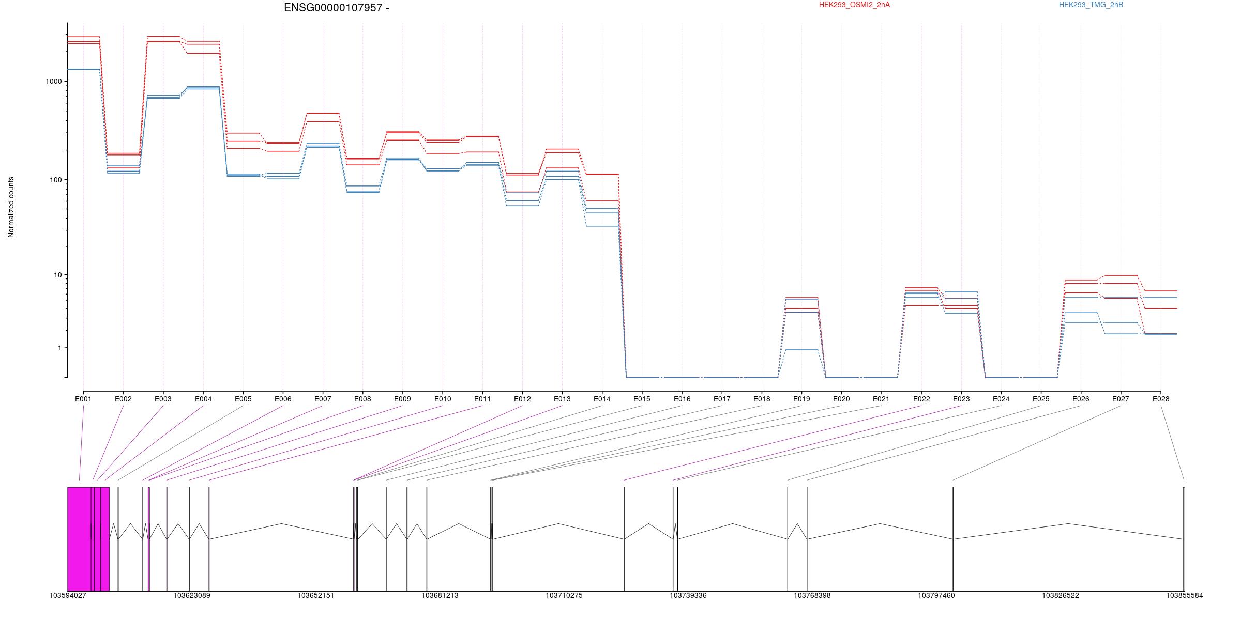Viewport: 1241px width, 620px height.
Task: Click the y-axis value 1000
Action: tap(54, 82)
